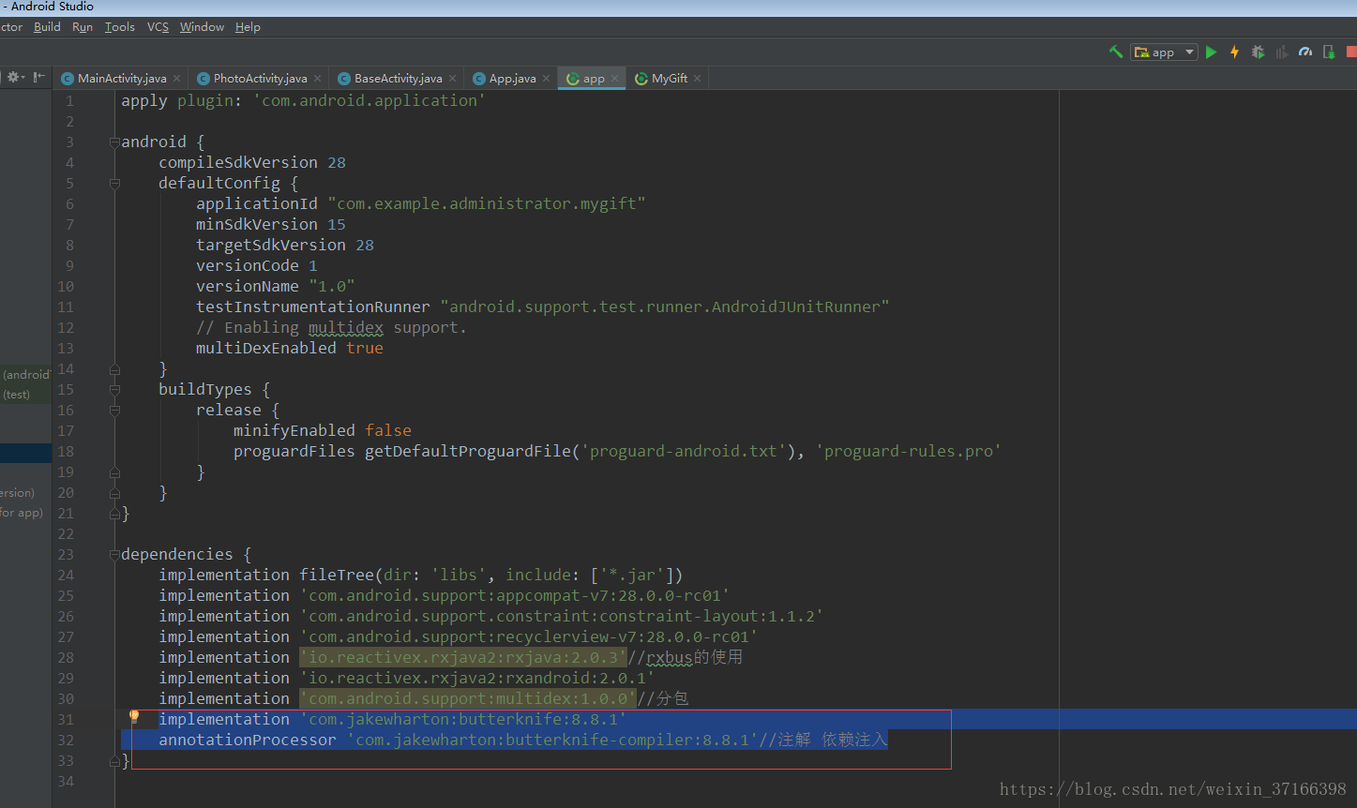
Task: Close the BaseActivity.java tab
Action: (x=452, y=79)
